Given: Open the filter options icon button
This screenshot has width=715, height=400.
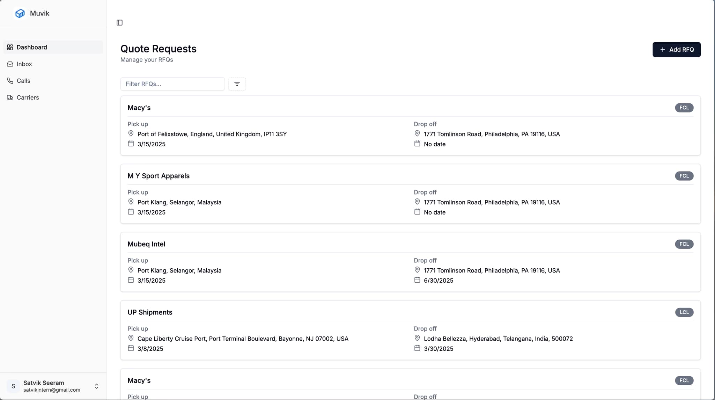Looking at the screenshot, I should (x=237, y=84).
